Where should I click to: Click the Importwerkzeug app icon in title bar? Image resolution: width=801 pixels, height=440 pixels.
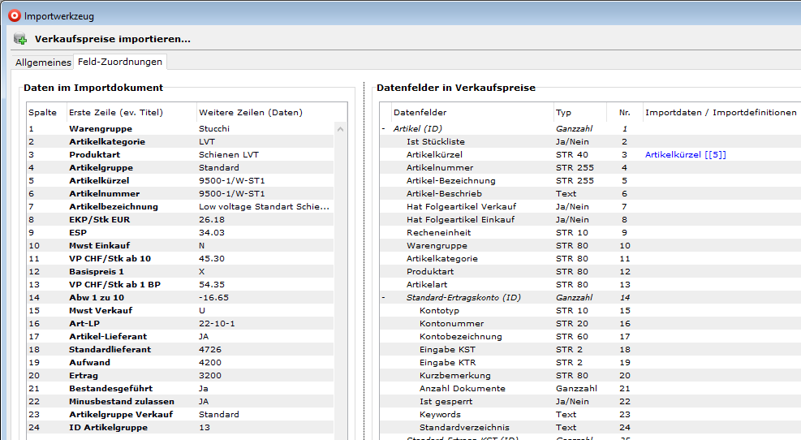pos(14,15)
